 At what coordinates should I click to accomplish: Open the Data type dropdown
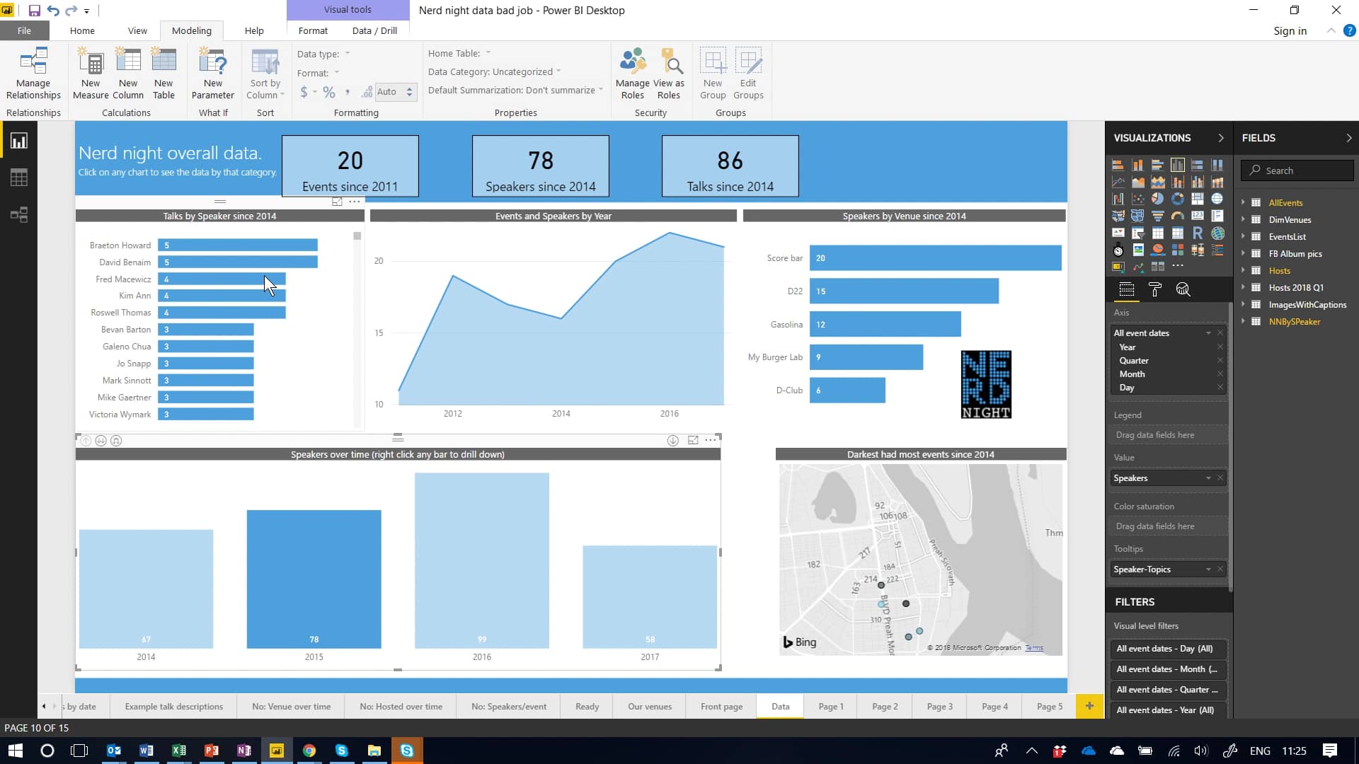[x=348, y=54]
